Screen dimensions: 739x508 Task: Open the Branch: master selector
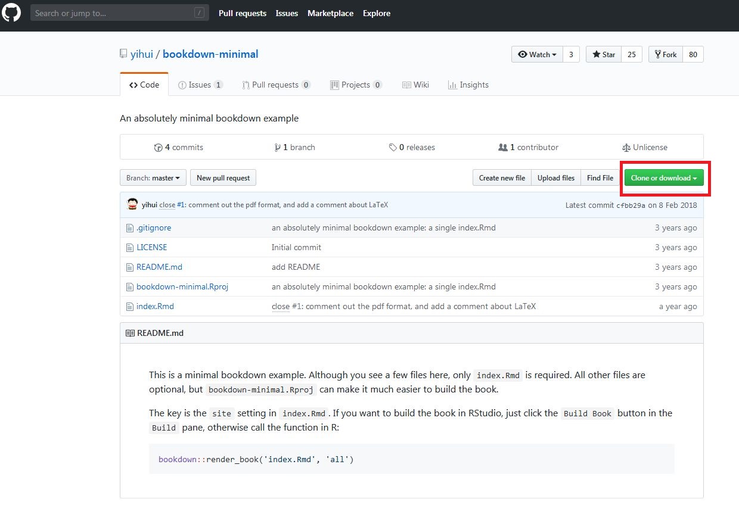click(153, 178)
